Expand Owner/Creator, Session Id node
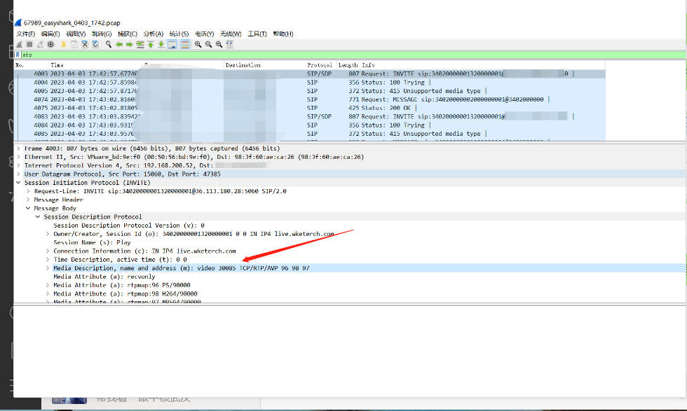Viewport: 687px width, 411px height. tap(48, 234)
